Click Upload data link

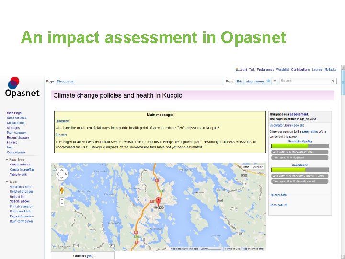point(278,195)
